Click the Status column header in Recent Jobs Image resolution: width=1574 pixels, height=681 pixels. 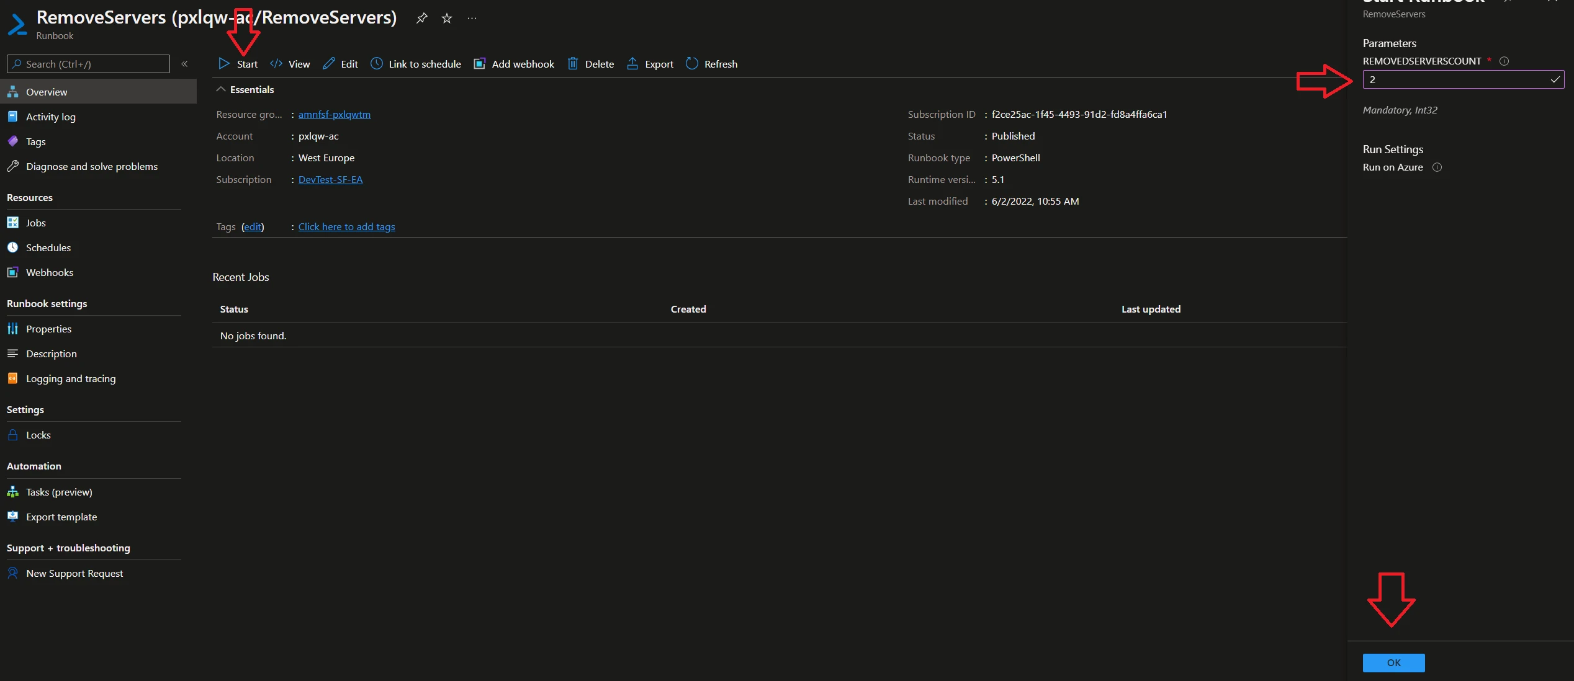pyautogui.click(x=234, y=309)
